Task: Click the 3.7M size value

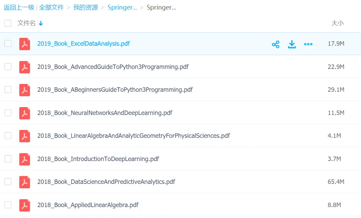Action: click(x=334, y=159)
